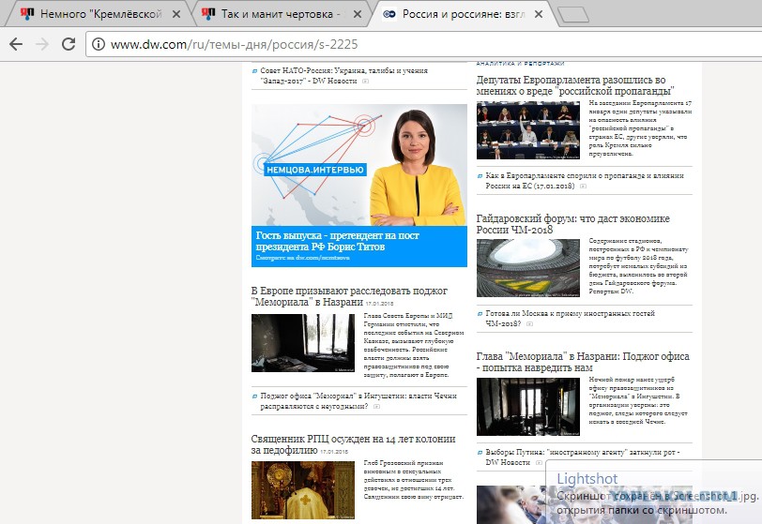Open headline Гайдаровский форум: что даст экономике
The width and height of the screenshot is (762, 524).
tap(572, 224)
